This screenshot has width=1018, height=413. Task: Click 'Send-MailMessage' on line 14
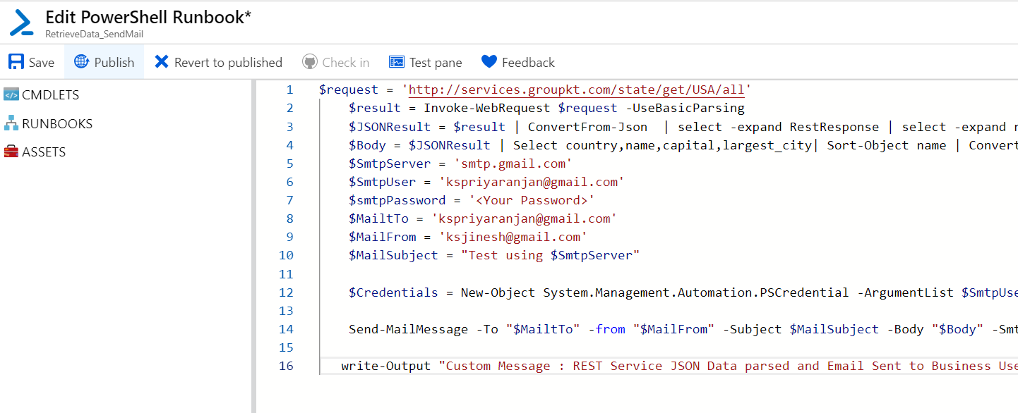408,328
